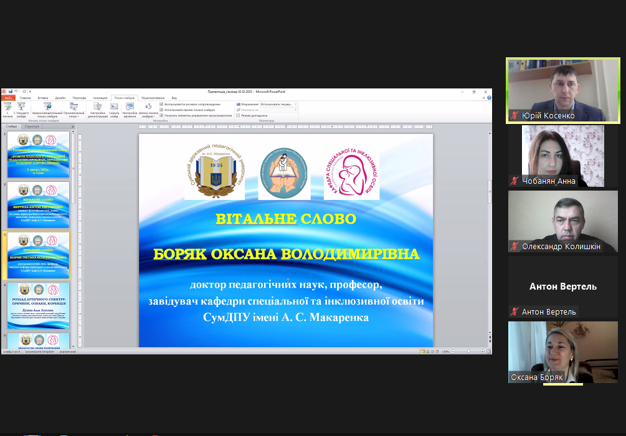The width and height of the screenshot is (626, 436).
Task: Open the Рецензирование ribbon tab
Action: (153, 98)
